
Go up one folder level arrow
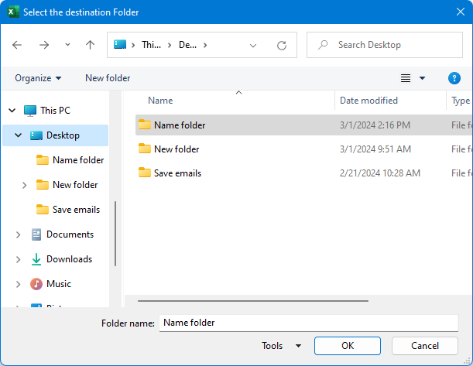[x=90, y=45]
